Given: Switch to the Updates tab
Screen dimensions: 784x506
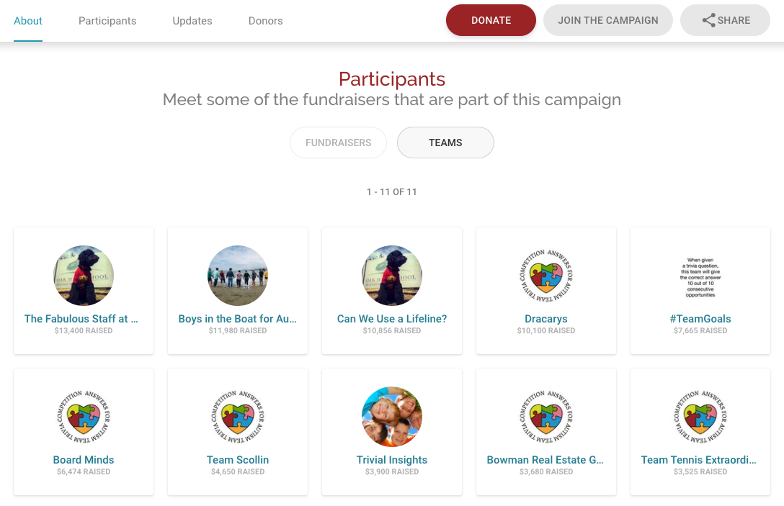Looking at the screenshot, I should (x=192, y=21).
